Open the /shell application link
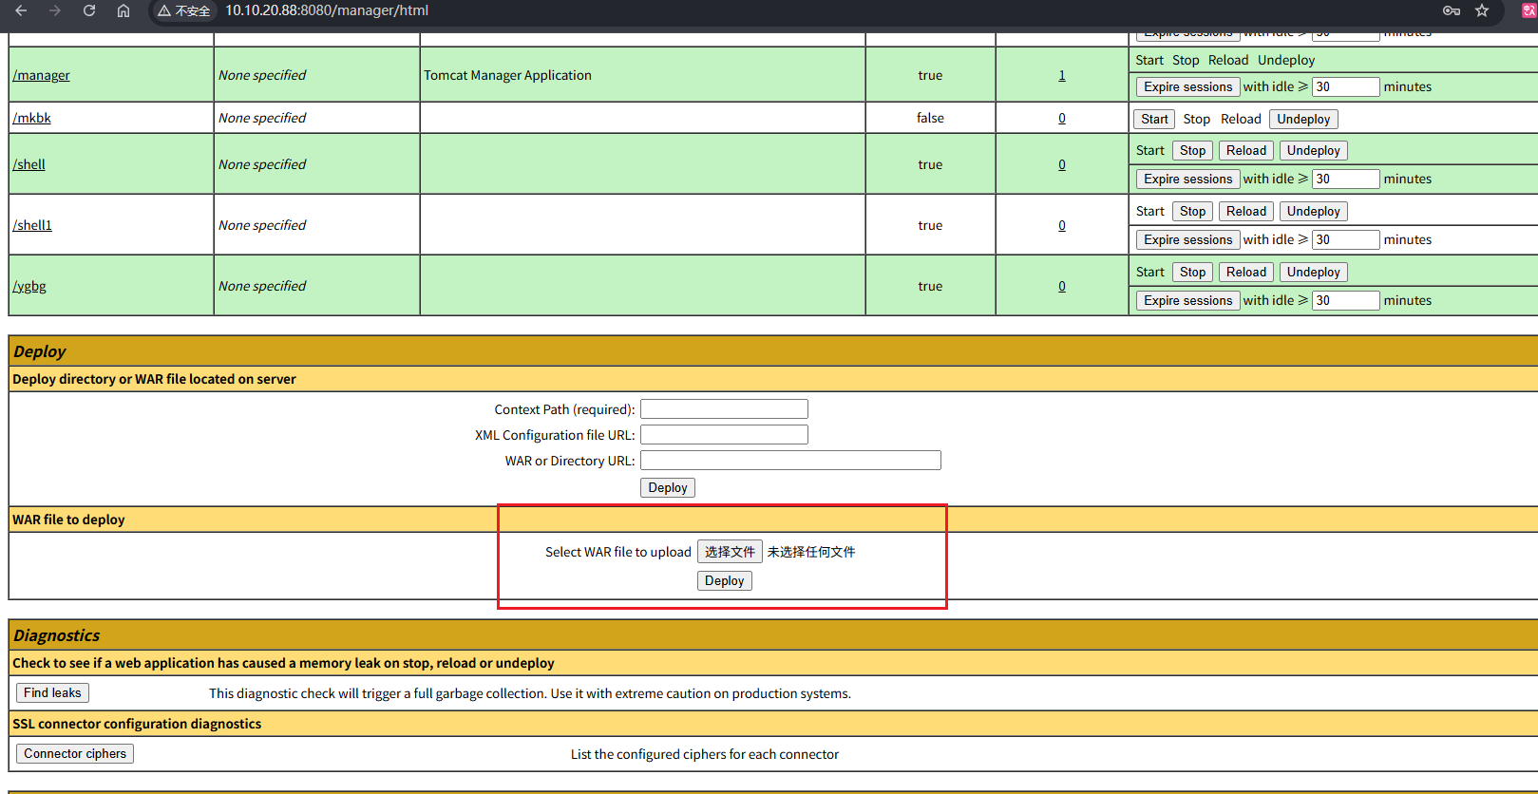Image resolution: width=1538 pixels, height=794 pixels. pos(29,164)
